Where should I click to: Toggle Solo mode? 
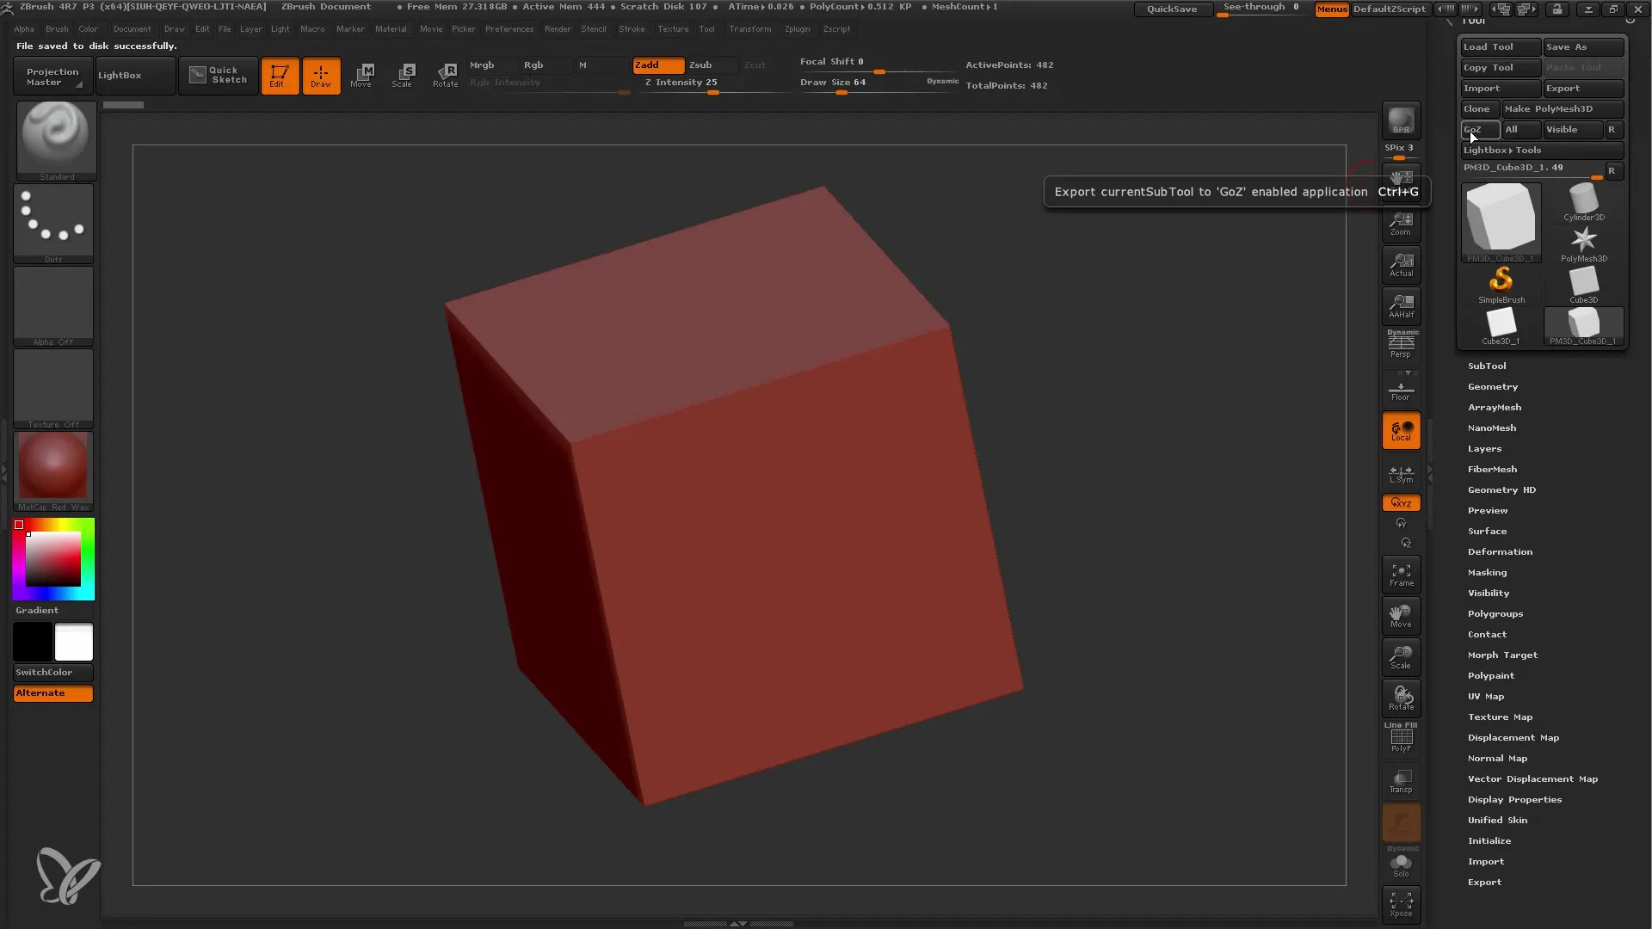click(x=1401, y=864)
